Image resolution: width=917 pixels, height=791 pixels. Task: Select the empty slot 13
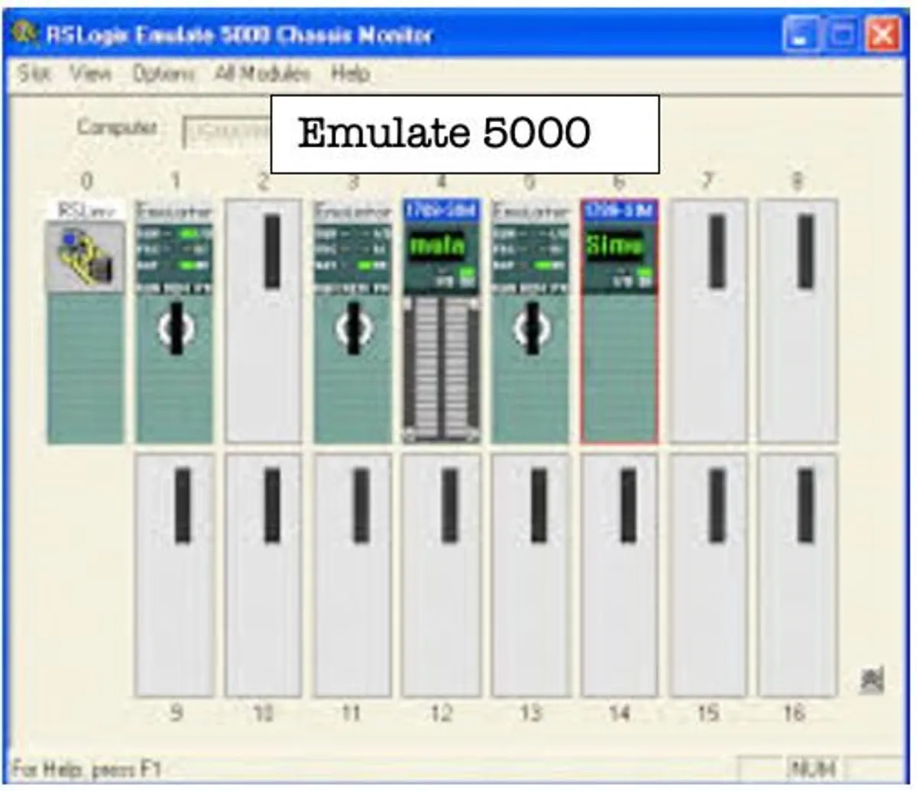tap(530, 575)
